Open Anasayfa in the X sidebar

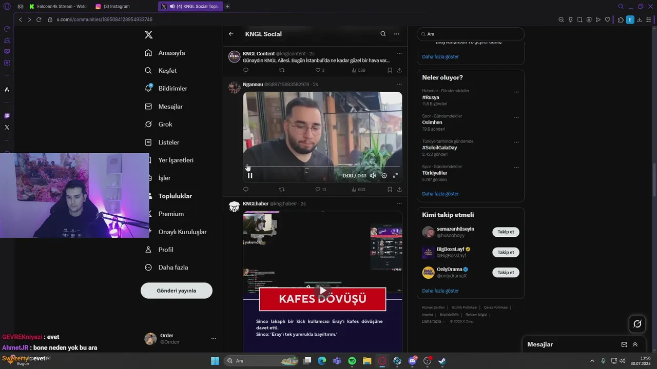click(165, 53)
